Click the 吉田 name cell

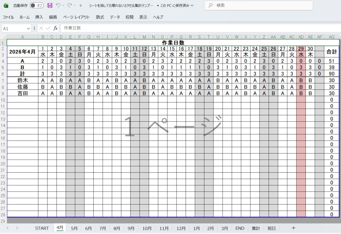[x=22, y=93]
